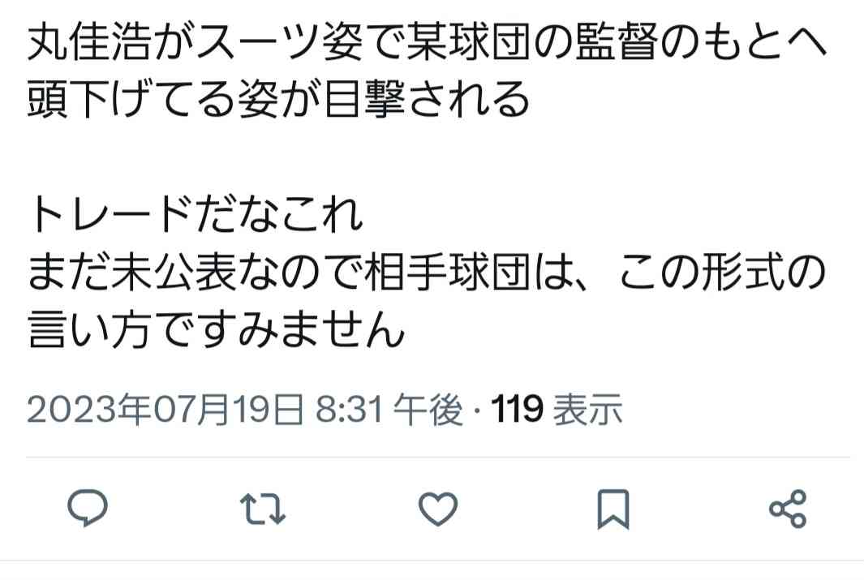Image resolution: width=864 pixels, height=580 pixels.
Task: Click the final line 言い方ですみません
Action: coord(216,329)
